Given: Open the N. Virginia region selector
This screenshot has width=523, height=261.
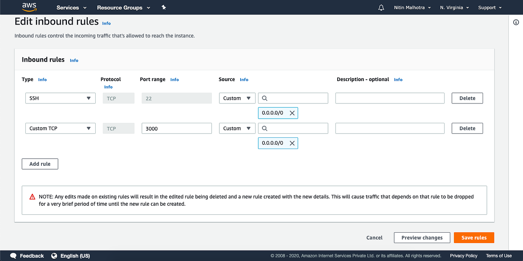Looking at the screenshot, I should 454,7.
